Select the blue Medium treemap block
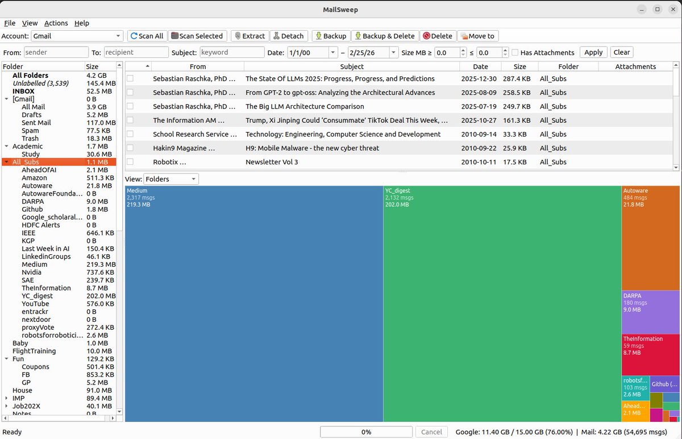Image resolution: width=682 pixels, height=439 pixels. tap(253, 304)
